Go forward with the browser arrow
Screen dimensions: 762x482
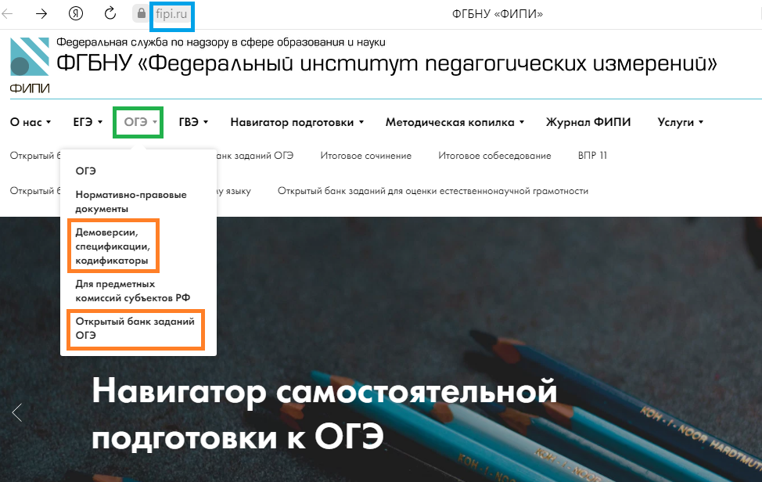41,13
